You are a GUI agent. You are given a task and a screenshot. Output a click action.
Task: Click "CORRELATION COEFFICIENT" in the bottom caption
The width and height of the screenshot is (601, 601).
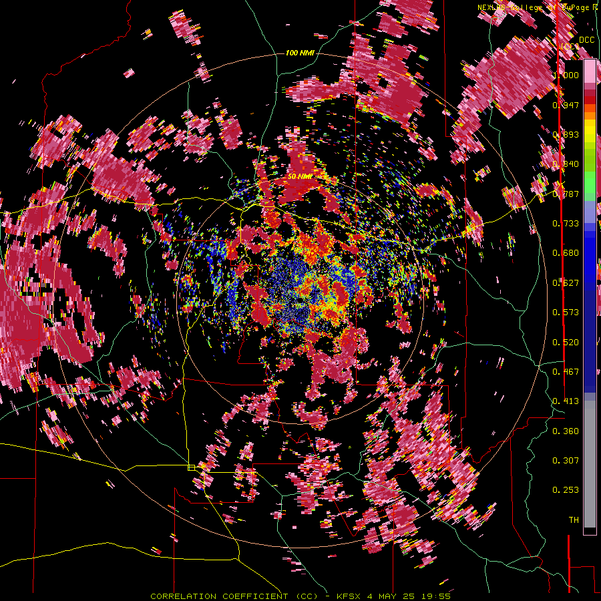(x=219, y=596)
